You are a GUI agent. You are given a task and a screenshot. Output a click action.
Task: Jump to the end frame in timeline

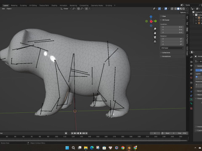point(86,133)
